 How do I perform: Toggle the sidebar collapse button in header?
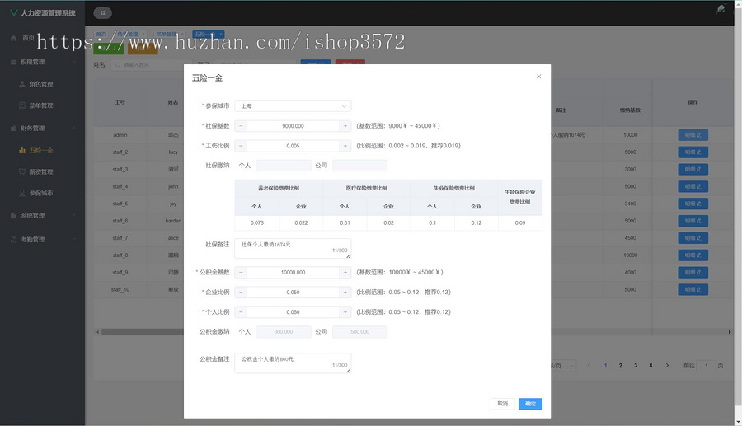pos(103,12)
